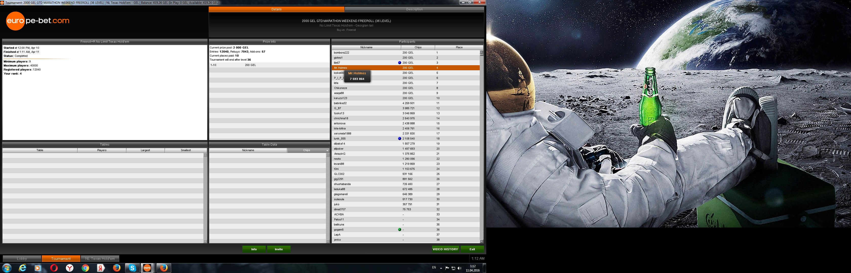Click the volume speaker tray icon

pyautogui.click(x=459, y=268)
